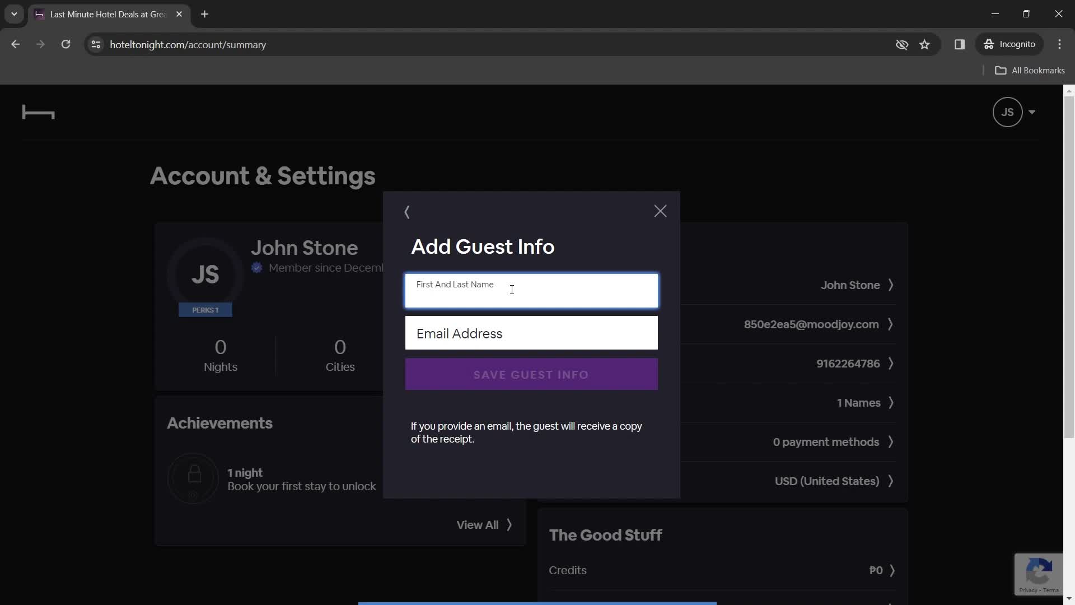Screen dimensions: 1075x605
Task: Toggle the device display icon in toolbar
Action: tap(960, 44)
